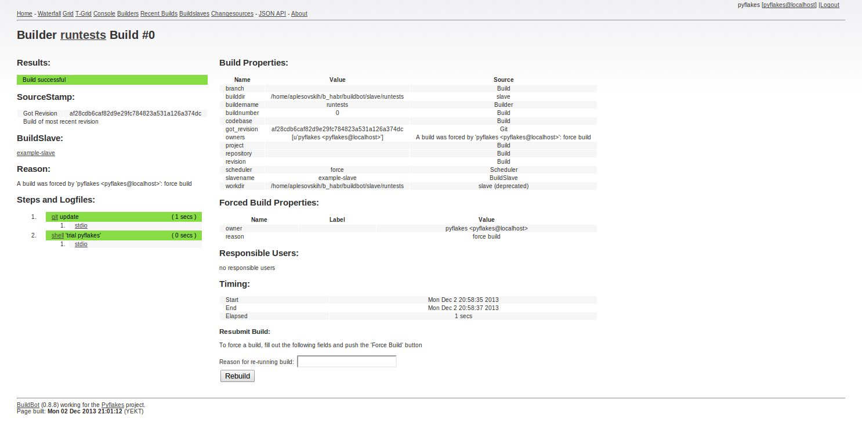Click the End time value
Screen dimensions: 862x425
click(463, 308)
